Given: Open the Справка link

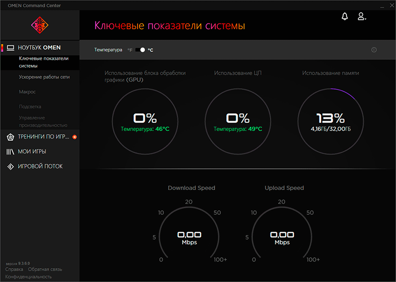Looking at the screenshot, I should (14, 269).
